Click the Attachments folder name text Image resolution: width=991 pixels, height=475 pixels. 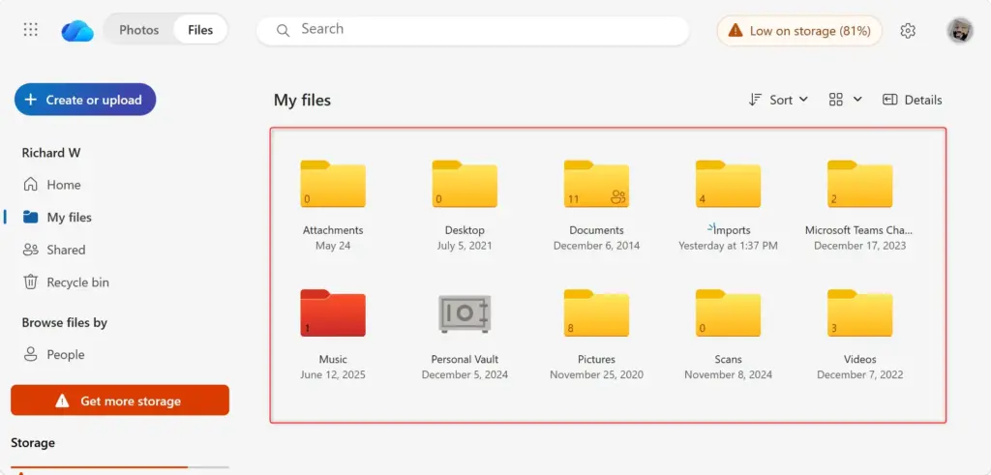(x=333, y=230)
